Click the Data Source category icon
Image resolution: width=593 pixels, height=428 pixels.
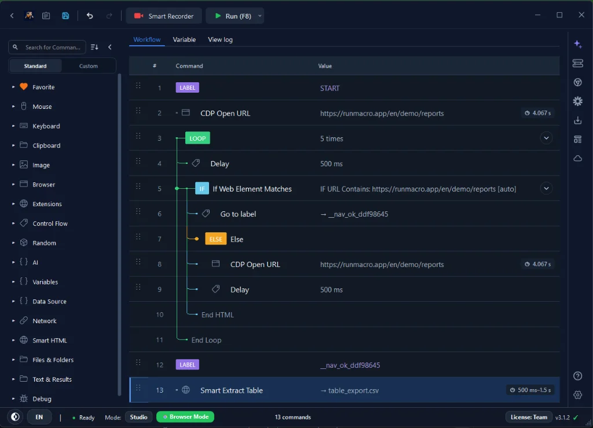23,301
